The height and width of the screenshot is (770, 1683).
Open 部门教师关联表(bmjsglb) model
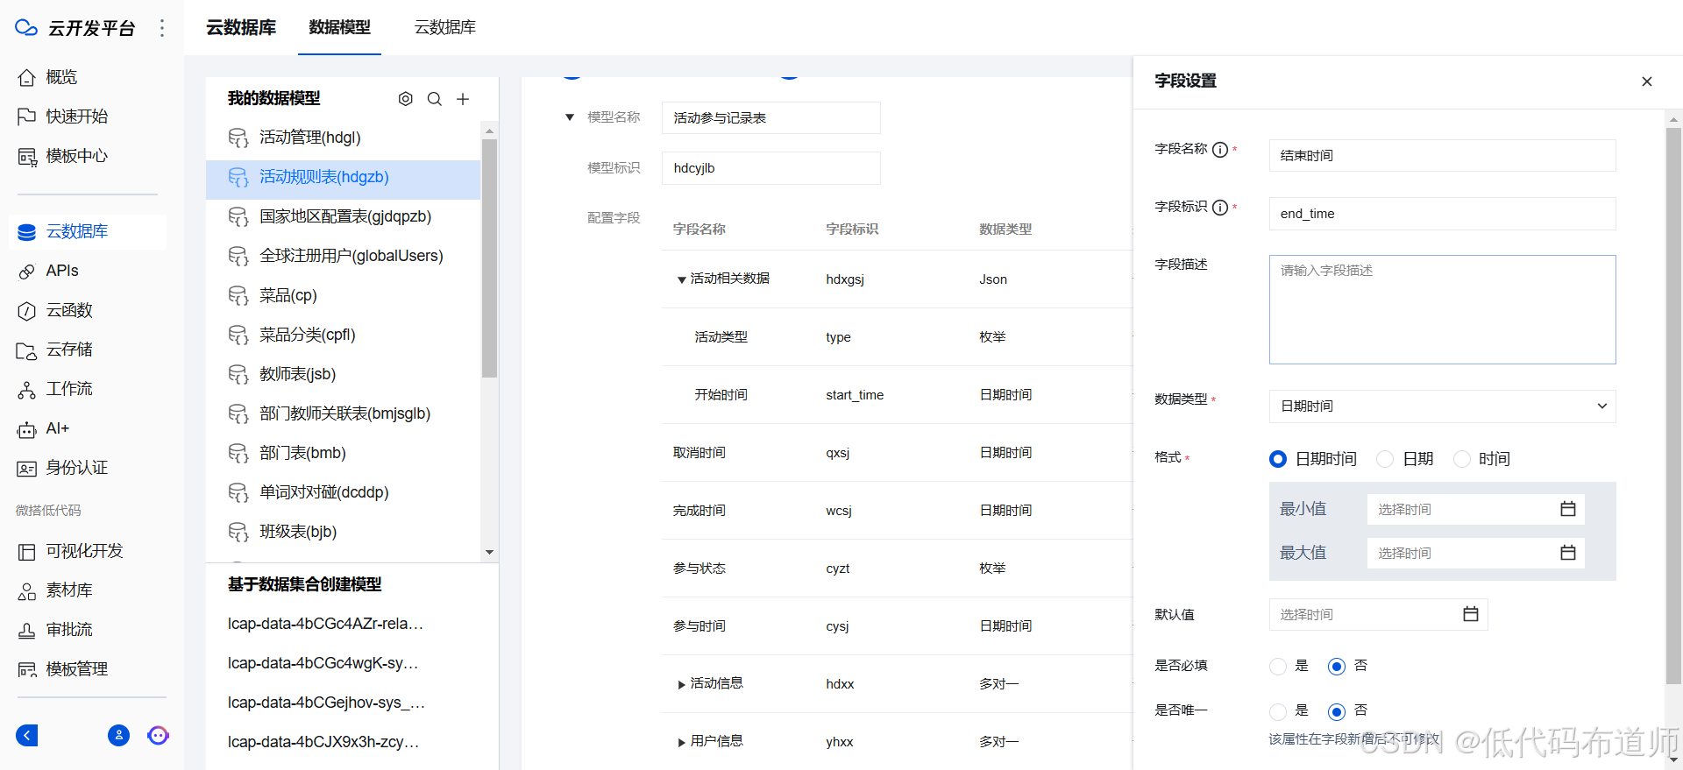click(343, 413)
